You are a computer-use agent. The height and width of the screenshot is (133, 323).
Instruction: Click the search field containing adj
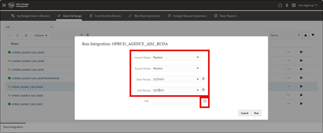29,27
